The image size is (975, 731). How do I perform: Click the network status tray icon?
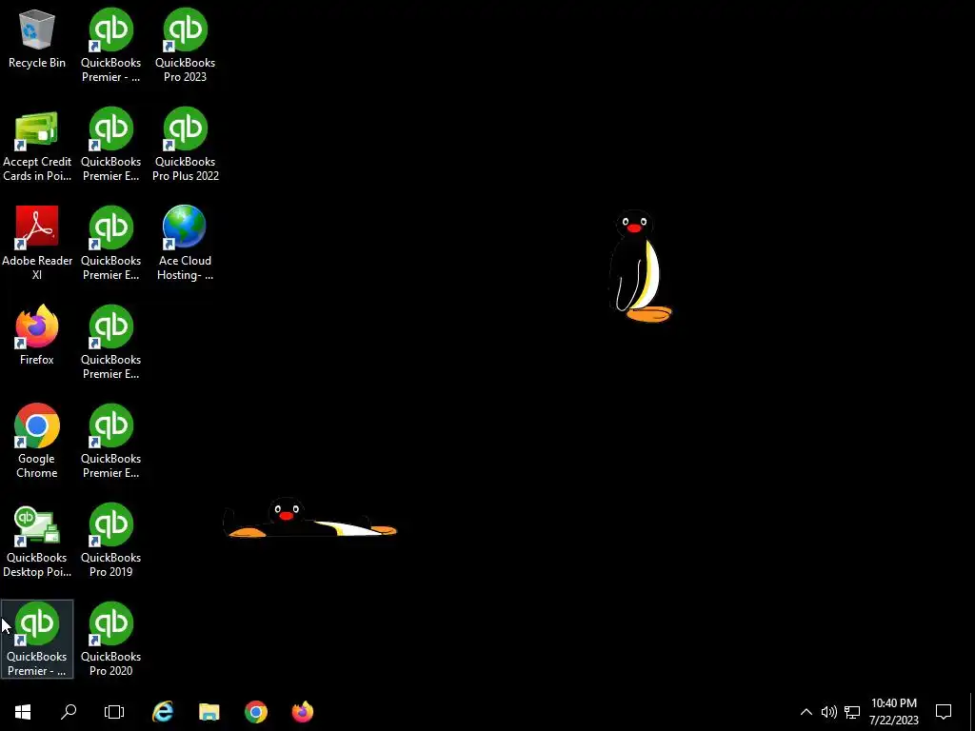click(852, 712)
